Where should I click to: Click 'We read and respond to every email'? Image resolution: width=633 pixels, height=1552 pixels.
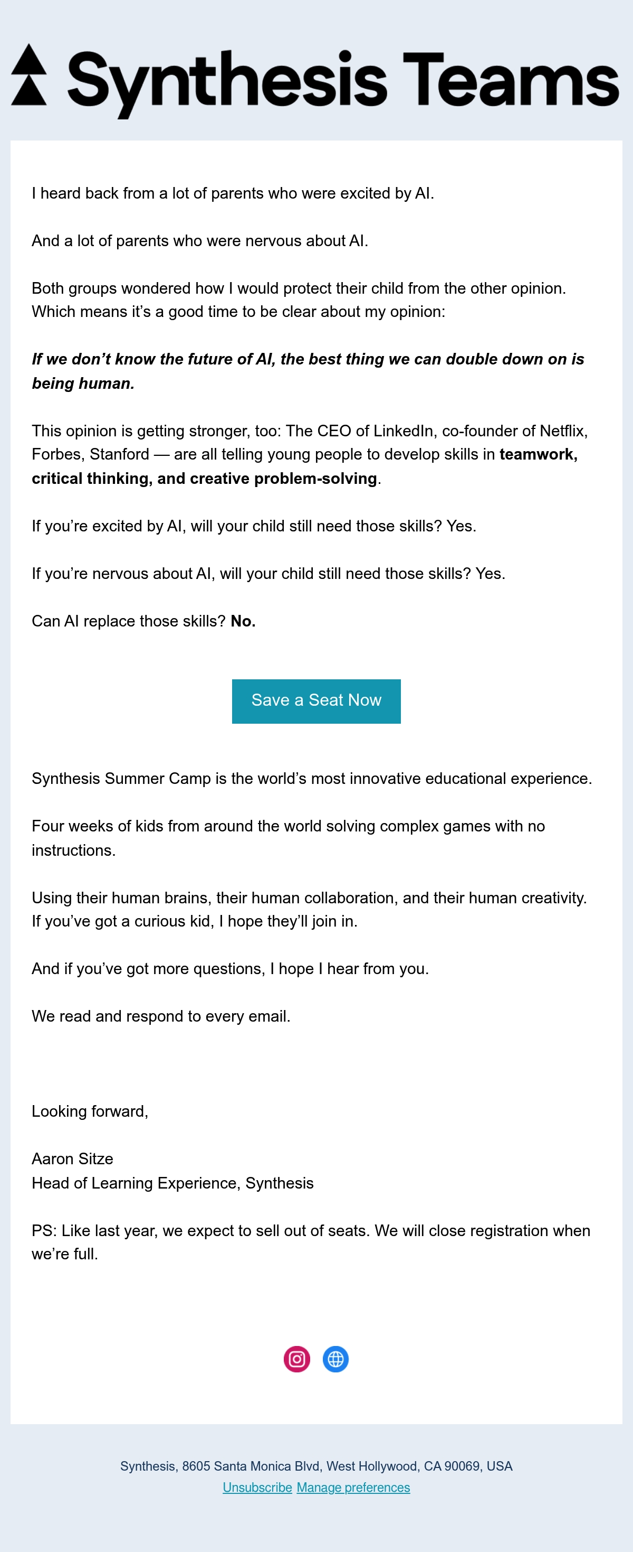(x=161, y=1016)
